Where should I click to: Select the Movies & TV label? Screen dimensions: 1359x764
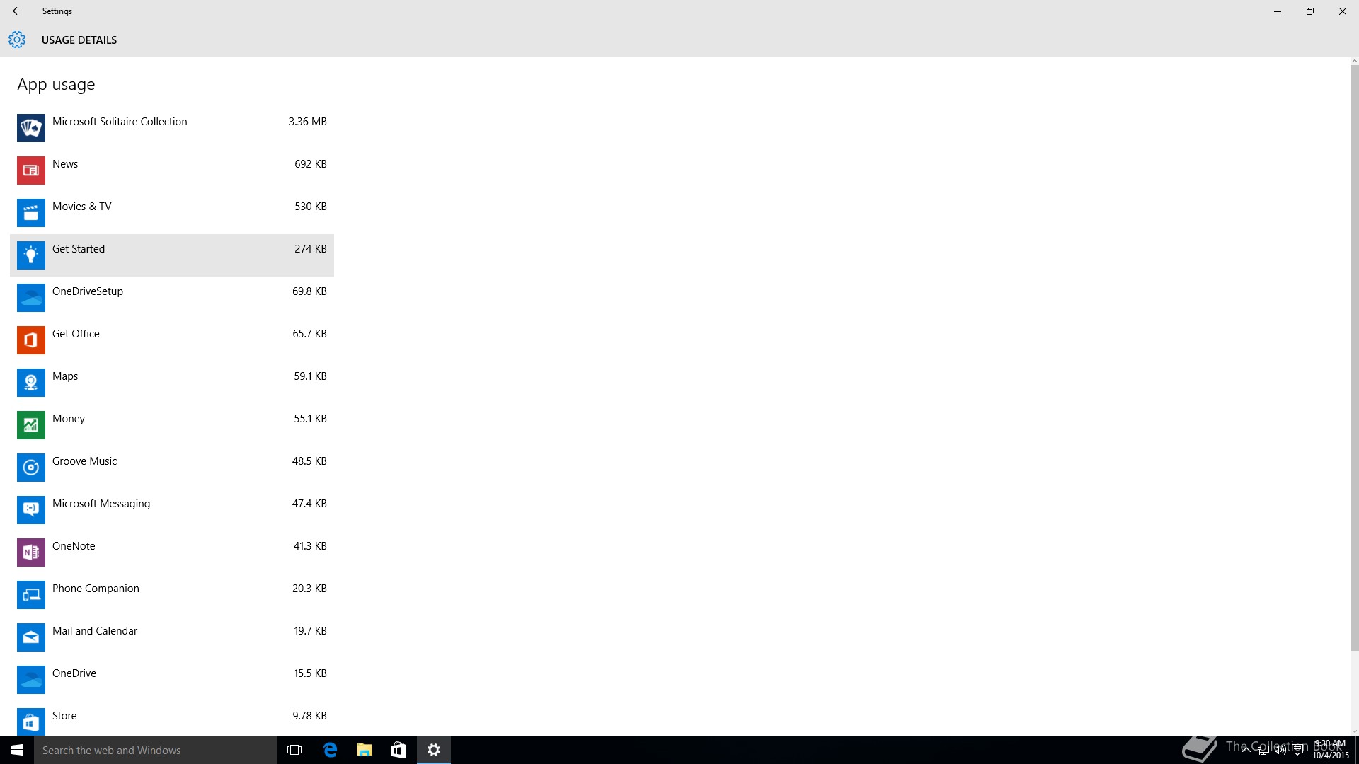coord(82,207)
